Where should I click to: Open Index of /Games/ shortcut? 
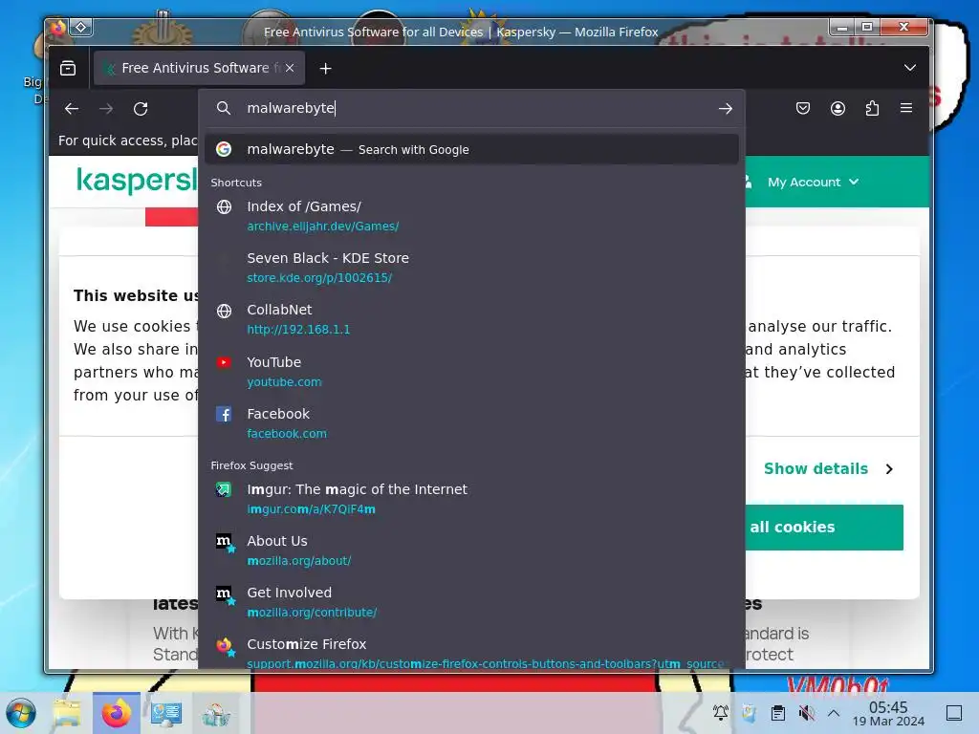472,216
